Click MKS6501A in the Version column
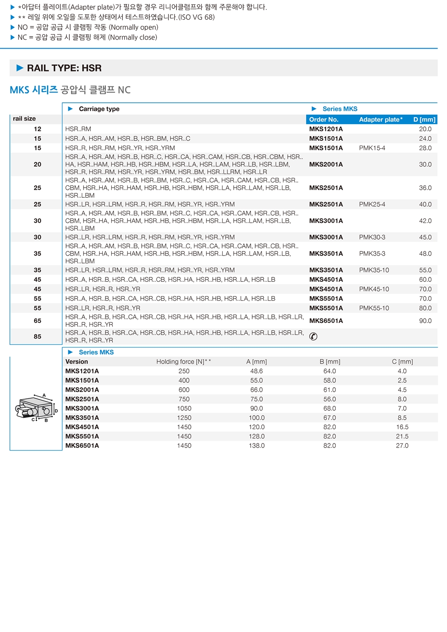 (x=82, y=446)
